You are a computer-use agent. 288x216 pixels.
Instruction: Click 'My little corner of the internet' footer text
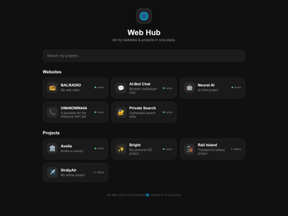[126, 195]
